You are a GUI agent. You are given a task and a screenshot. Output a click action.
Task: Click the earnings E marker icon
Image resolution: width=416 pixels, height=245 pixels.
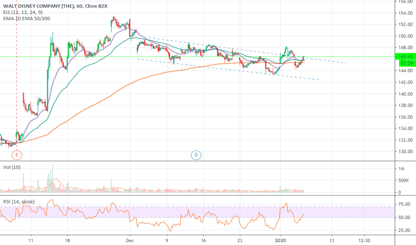(x=17, y=155)
